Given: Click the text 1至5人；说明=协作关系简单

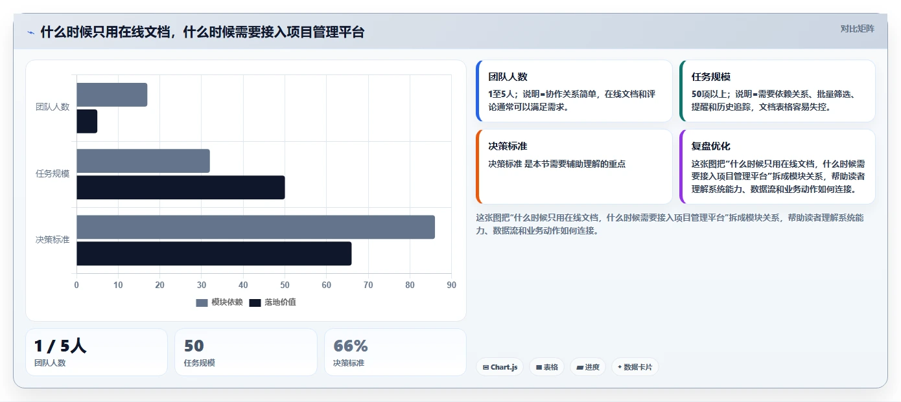Looking at the screenshot, I should tap(543, 94).
